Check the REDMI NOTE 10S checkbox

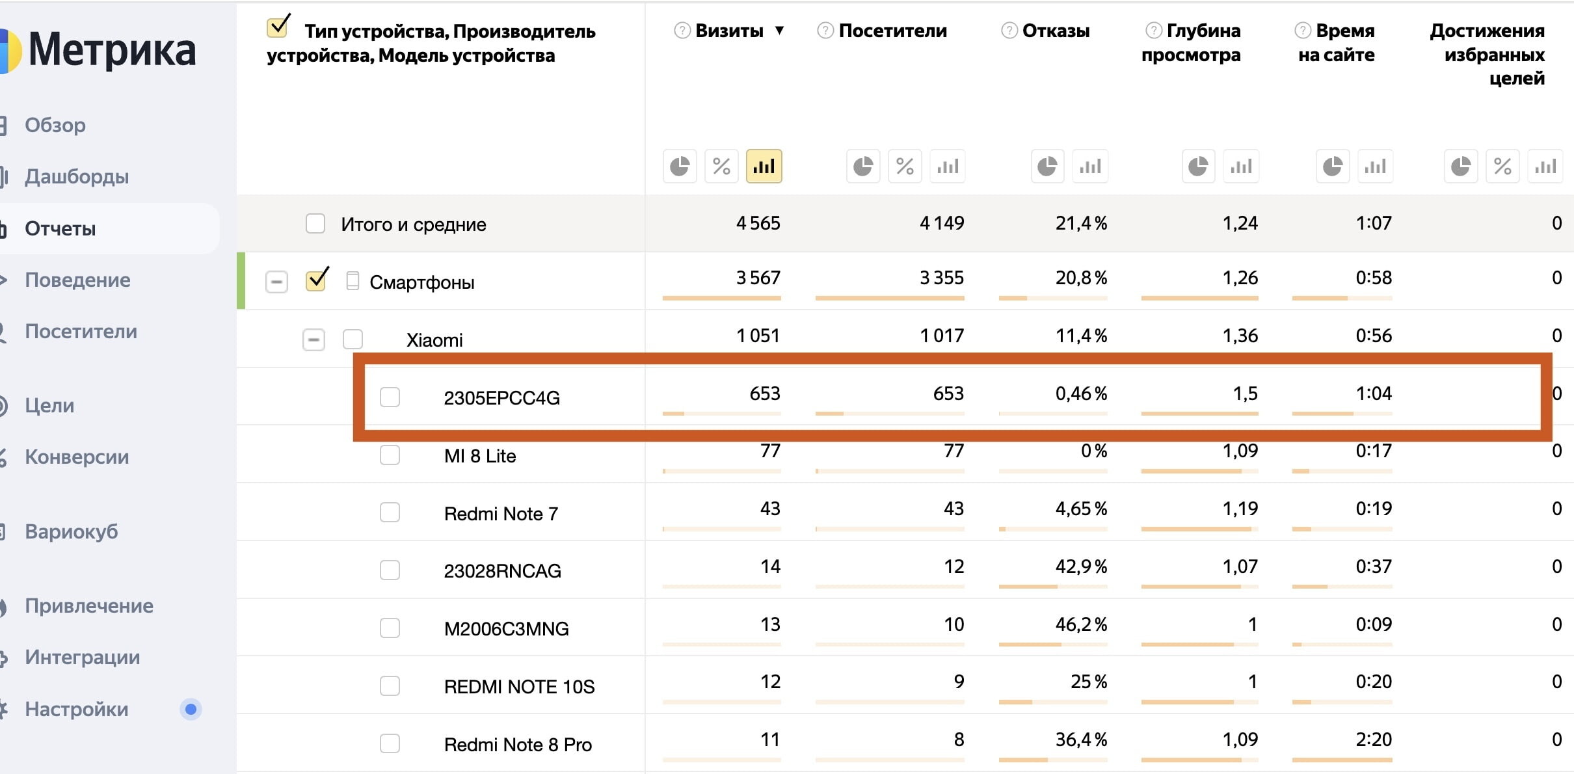coord(390,686)
